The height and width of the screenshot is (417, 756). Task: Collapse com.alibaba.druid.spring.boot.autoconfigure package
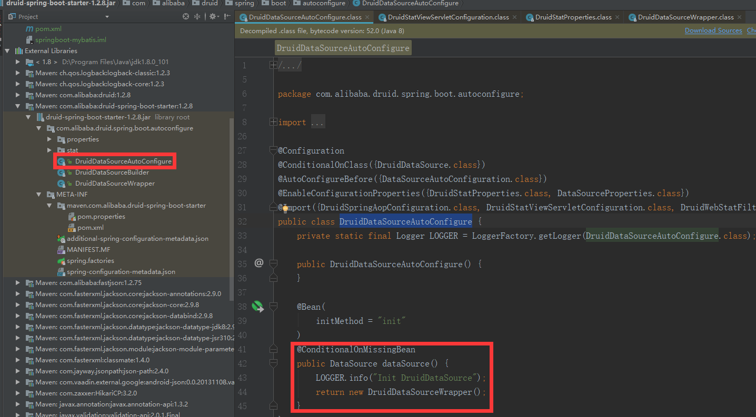39,128
